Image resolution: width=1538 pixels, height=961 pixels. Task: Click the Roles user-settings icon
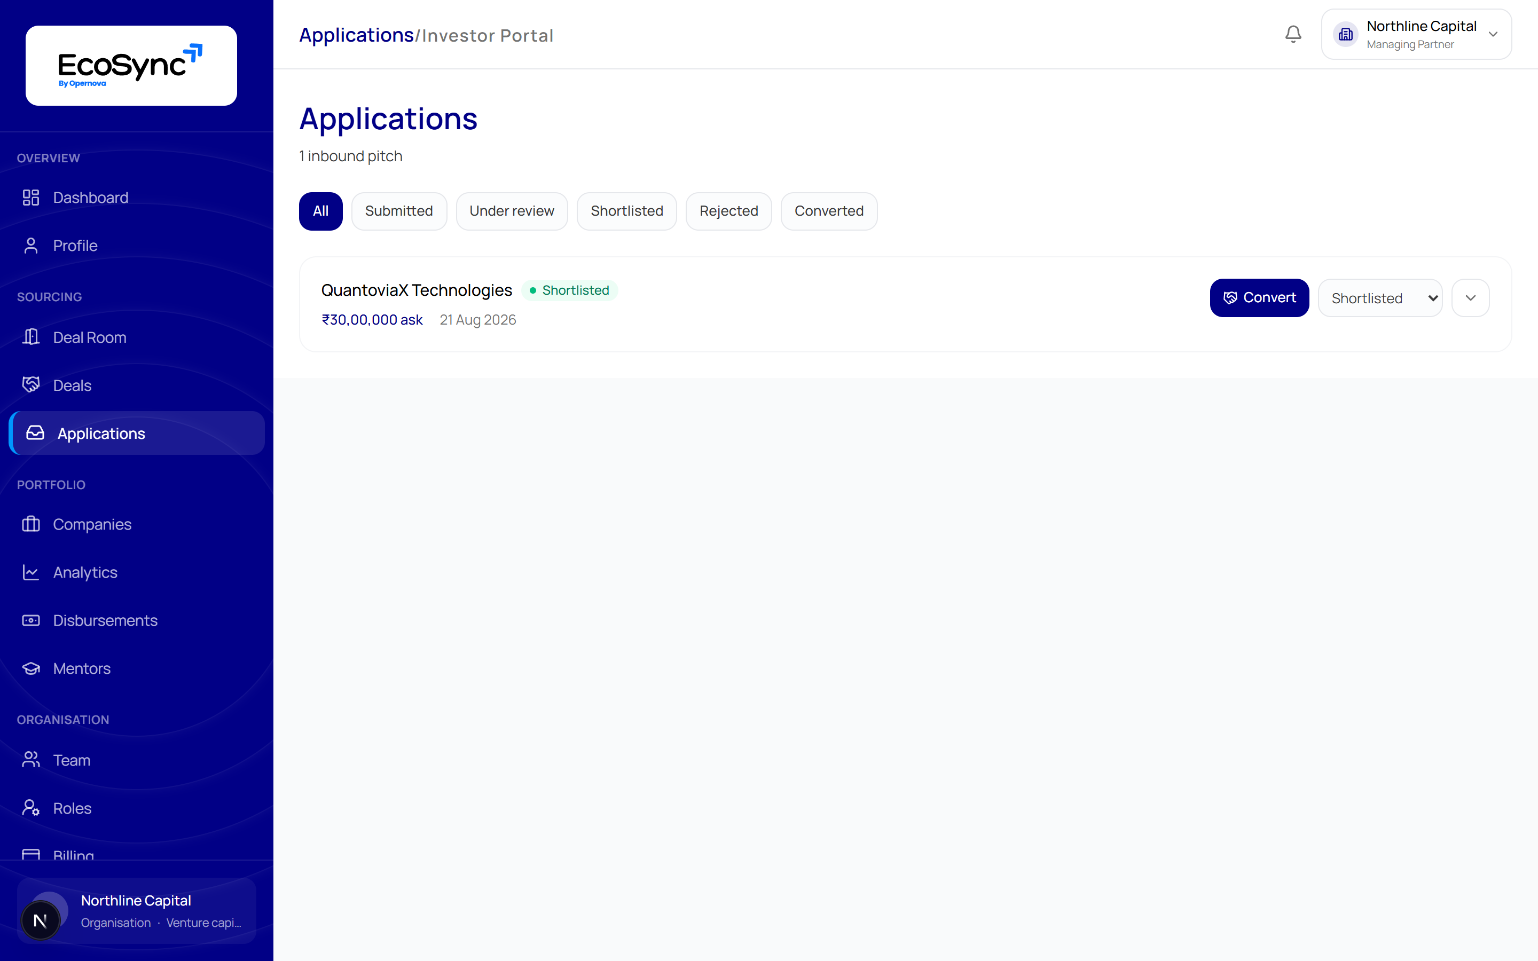point(31,808)
